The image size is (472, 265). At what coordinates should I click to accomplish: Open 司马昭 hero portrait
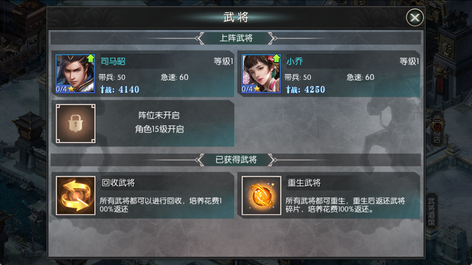tap(75, 74)
